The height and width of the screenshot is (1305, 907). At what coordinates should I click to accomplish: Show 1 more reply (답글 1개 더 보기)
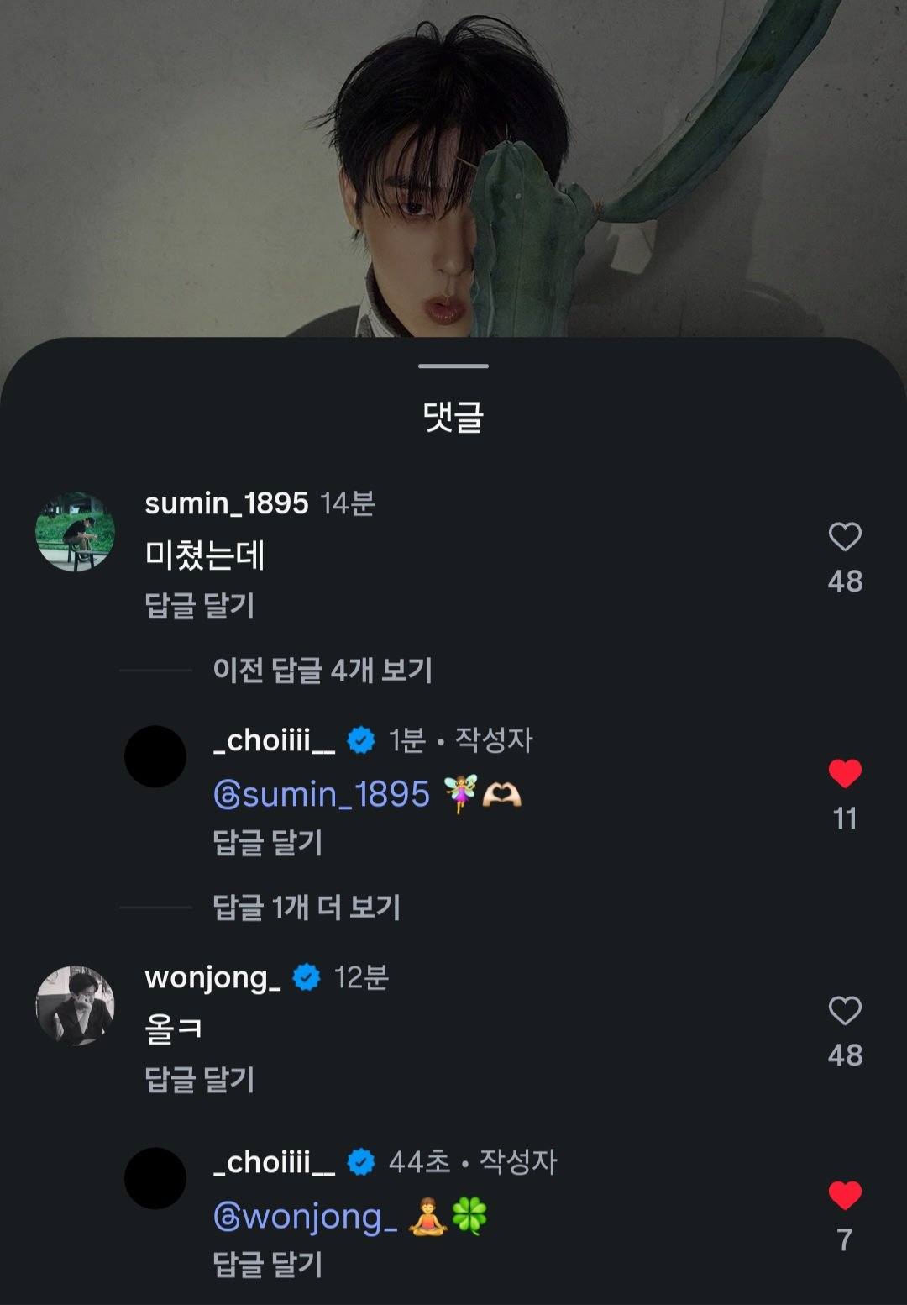click(307, 908)
